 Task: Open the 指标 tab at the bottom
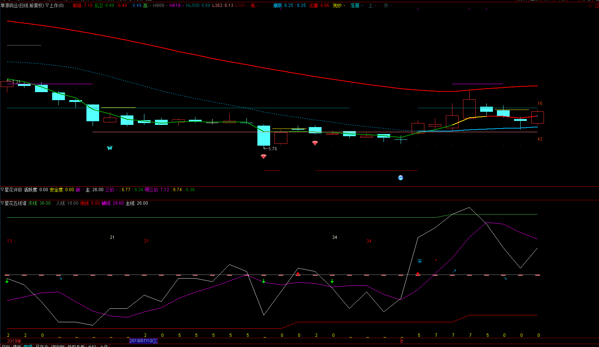6,346
